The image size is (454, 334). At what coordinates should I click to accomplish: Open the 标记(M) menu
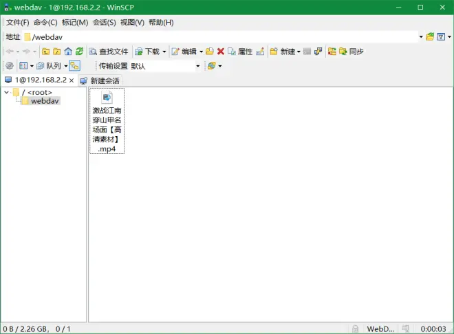click(75, 22)
